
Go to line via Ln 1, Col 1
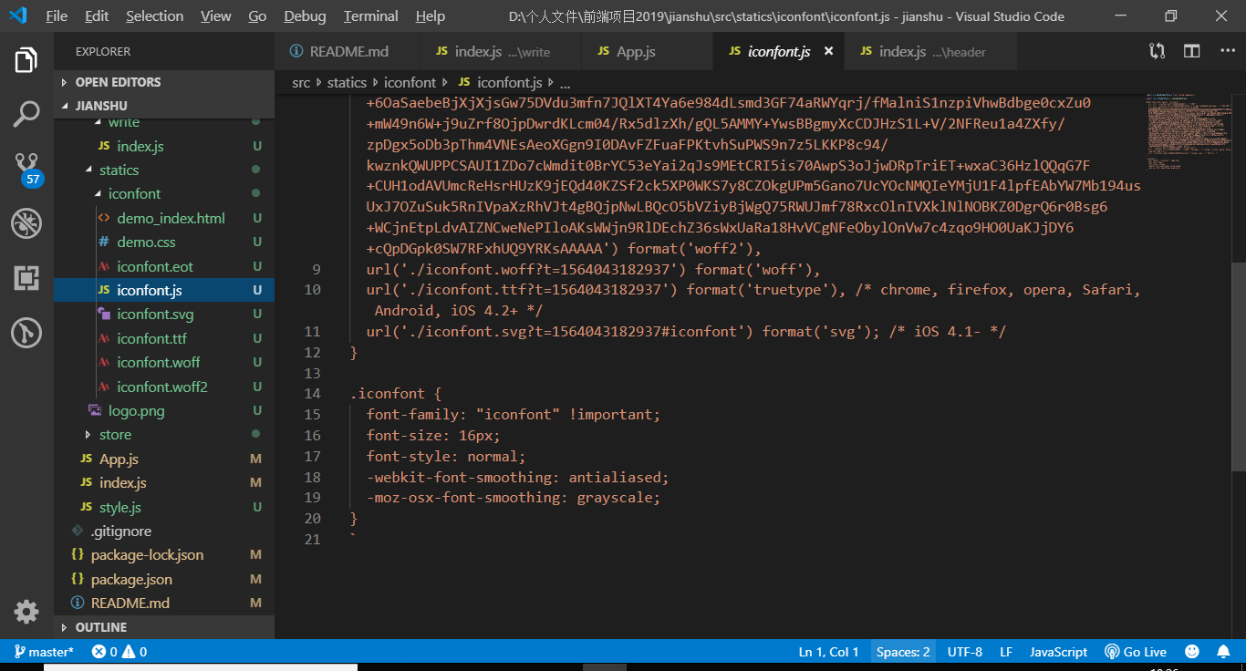(829, 652)
